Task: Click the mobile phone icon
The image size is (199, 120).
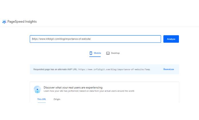Action: click(x=91, y=53)
